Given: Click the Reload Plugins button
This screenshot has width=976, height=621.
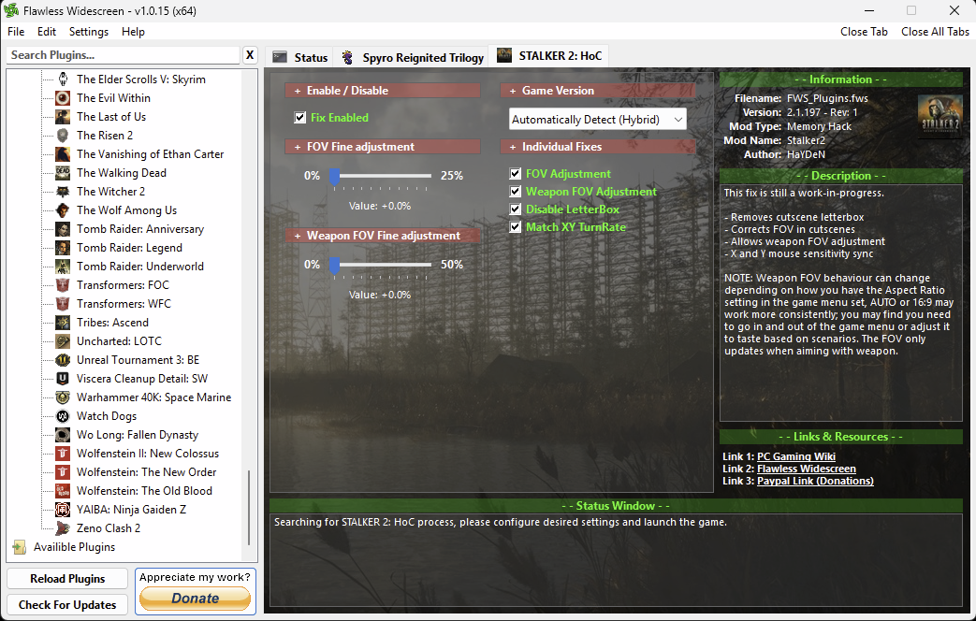Looking at the screenshot, I should pyautogui.click(x=67, y=579).
